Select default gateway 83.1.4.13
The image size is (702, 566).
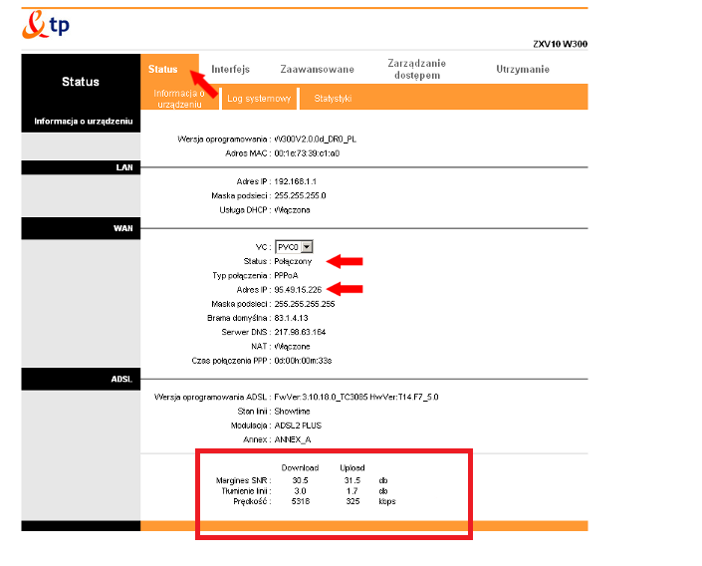(x=291, y=318)
